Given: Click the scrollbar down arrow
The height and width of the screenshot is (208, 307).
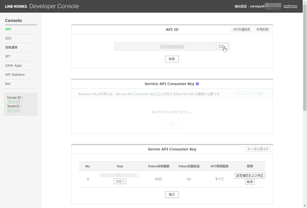Looking at the screenshot, I should pos(305,206).
